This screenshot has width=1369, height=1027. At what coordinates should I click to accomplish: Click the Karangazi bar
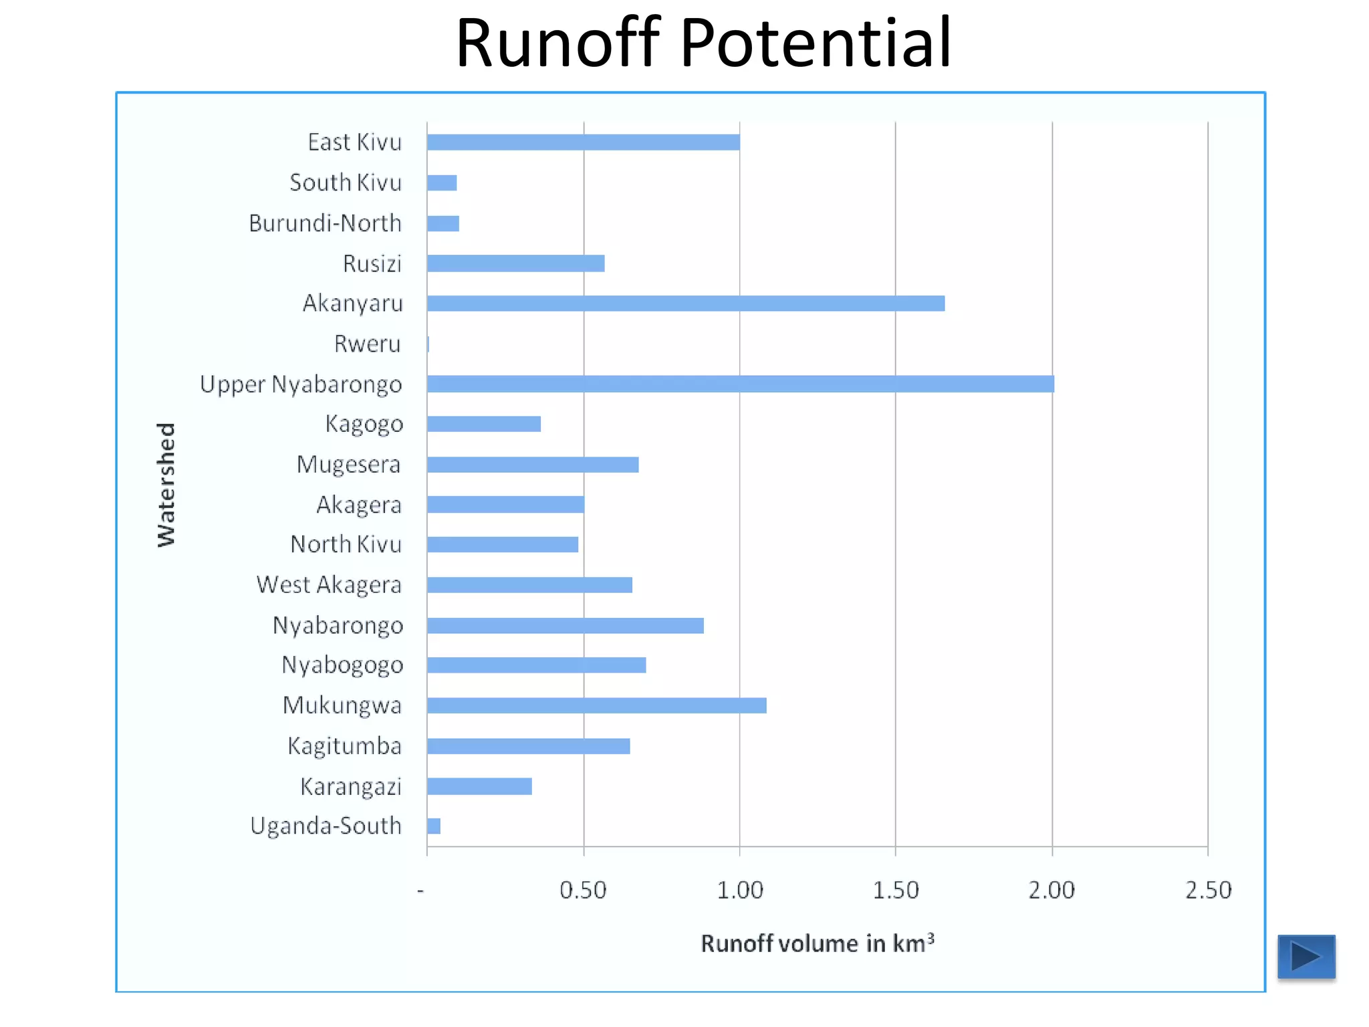(x=479, y=786)
